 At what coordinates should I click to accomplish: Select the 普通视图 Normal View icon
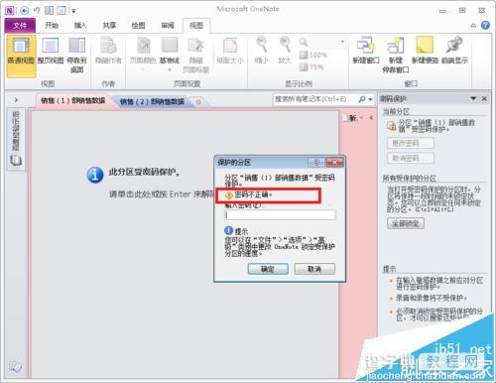21,56
